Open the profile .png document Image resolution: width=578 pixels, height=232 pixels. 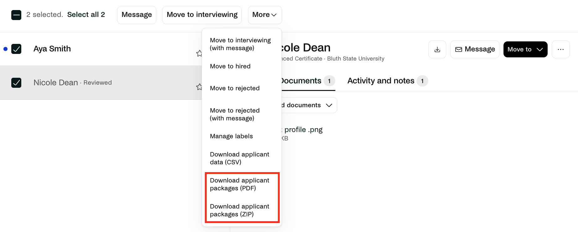(302, 130)
